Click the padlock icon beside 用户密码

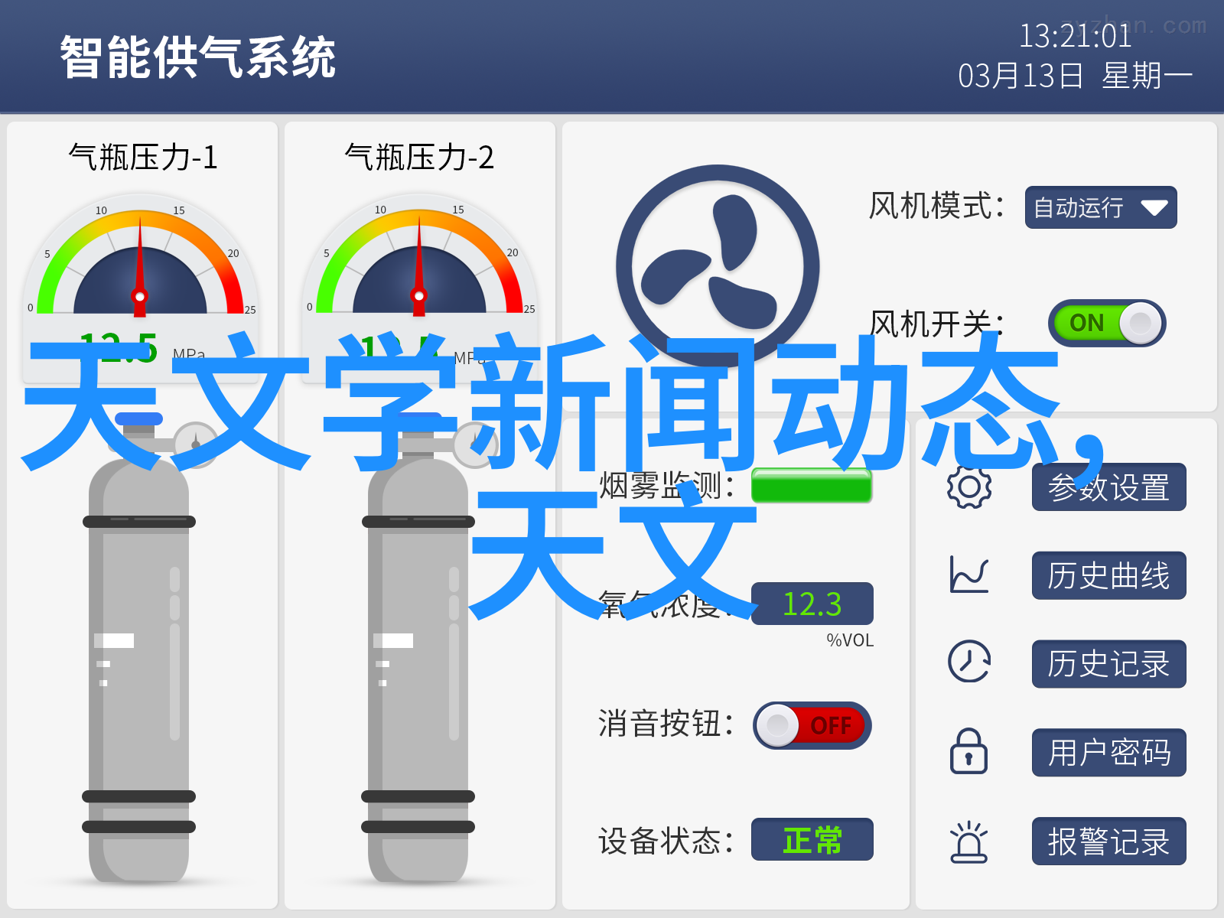pyautogui.click(x=968, y=751)
